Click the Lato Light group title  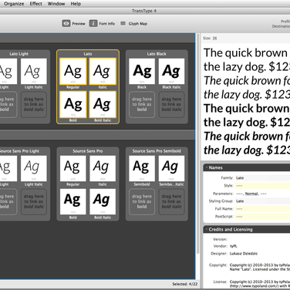pyautogui.click(x=19, y=54)
